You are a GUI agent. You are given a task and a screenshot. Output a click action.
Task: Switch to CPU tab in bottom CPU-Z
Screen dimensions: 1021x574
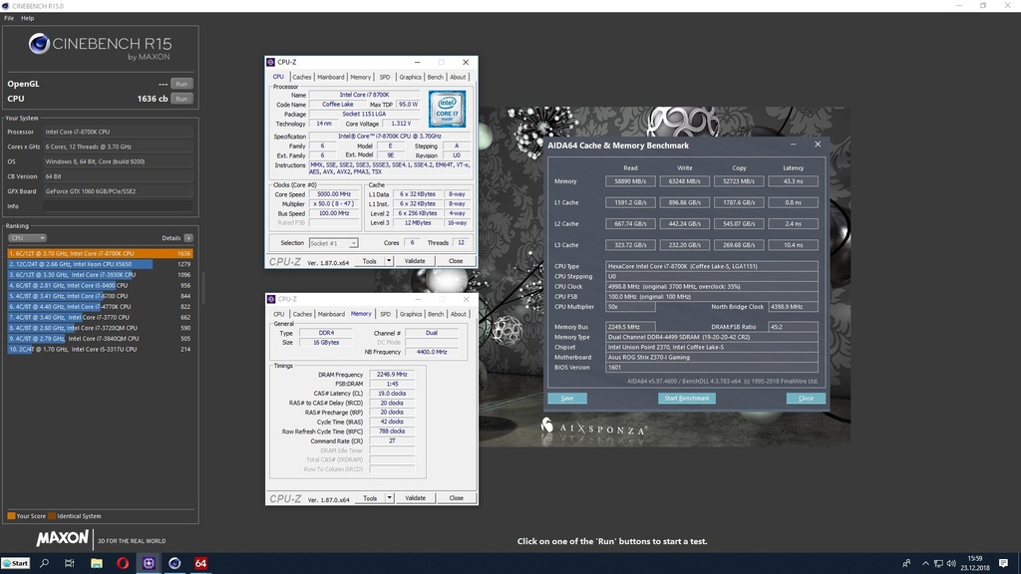(279, 314)
